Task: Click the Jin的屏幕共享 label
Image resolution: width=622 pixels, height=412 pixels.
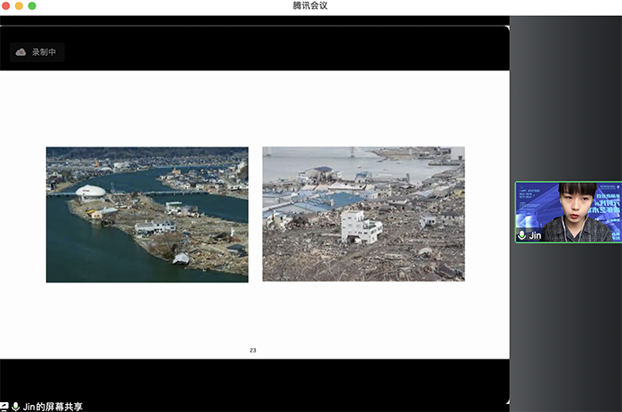Action: pos(52,406)
